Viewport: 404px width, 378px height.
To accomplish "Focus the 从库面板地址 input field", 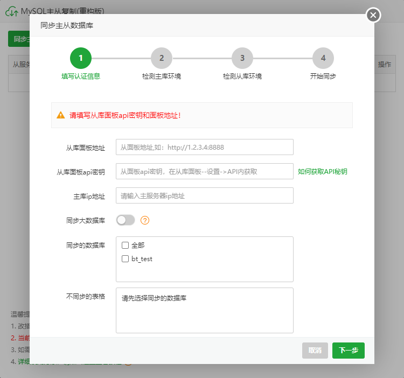I will [x=204, y=148].
